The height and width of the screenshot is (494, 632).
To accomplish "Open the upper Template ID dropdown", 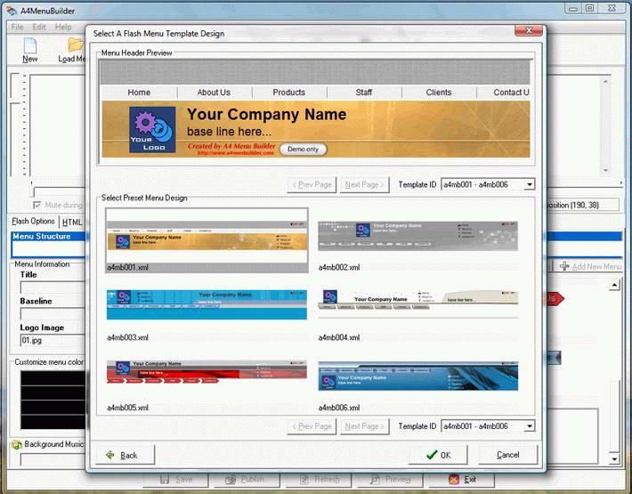I will pos(530,184).
